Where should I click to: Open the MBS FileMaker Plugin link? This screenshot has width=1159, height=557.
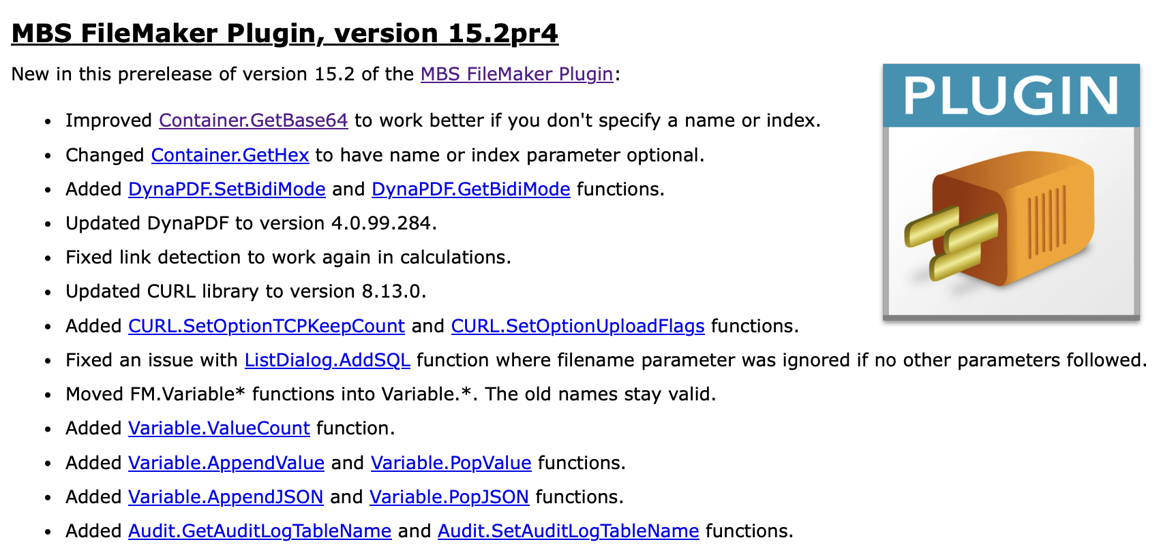517,74
